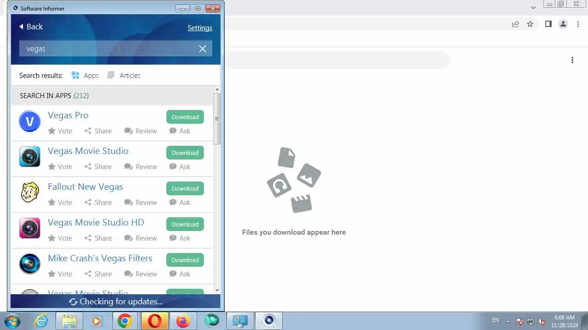Viewport: 588px width, 330px height.
Task: Share Vegas Movie Studio
Action: tap(98, 167)
